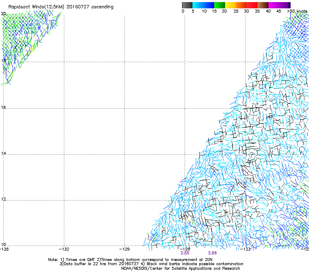Click the '15' label under the color bar

214,11
